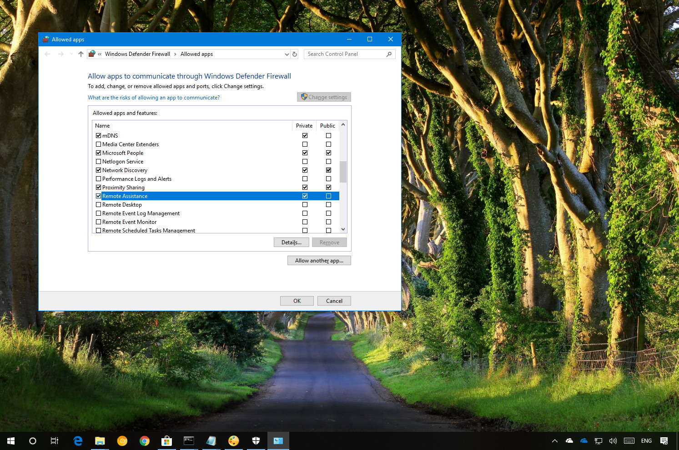Click the blue OneDrive cloud tray icon
The image size is (679, 450).
coord(584,440)
